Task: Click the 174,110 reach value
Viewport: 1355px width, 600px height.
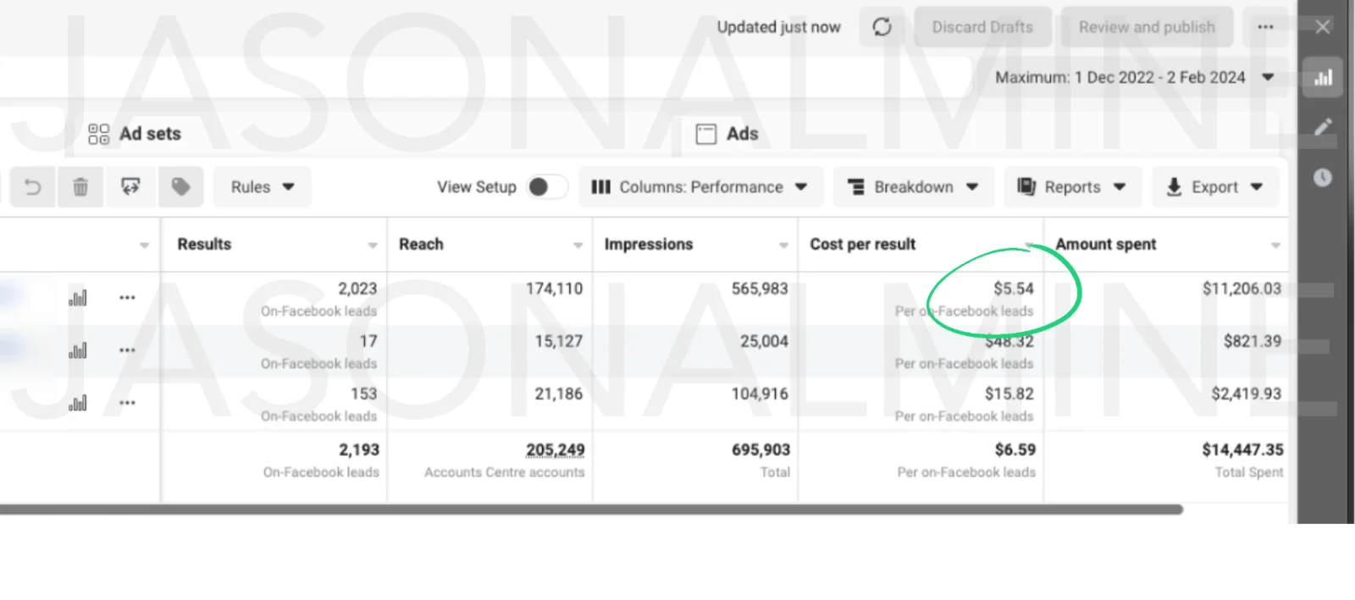Action: click(554, 289)
